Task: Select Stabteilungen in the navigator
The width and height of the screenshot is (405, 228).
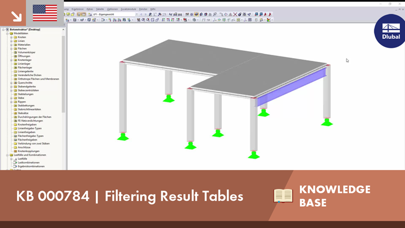Action: pos(26,94)
